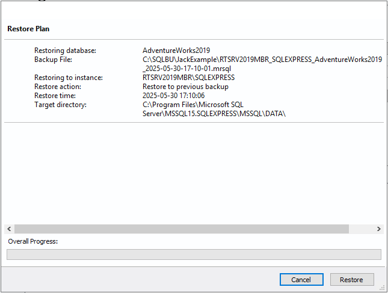Click the 'Backup File:' label
The height and width of the screenshot is (293, 388).
(53, 60)
